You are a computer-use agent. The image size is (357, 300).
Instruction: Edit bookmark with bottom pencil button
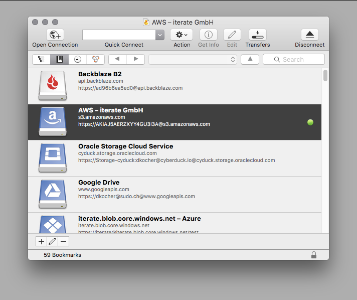(52, 241)
